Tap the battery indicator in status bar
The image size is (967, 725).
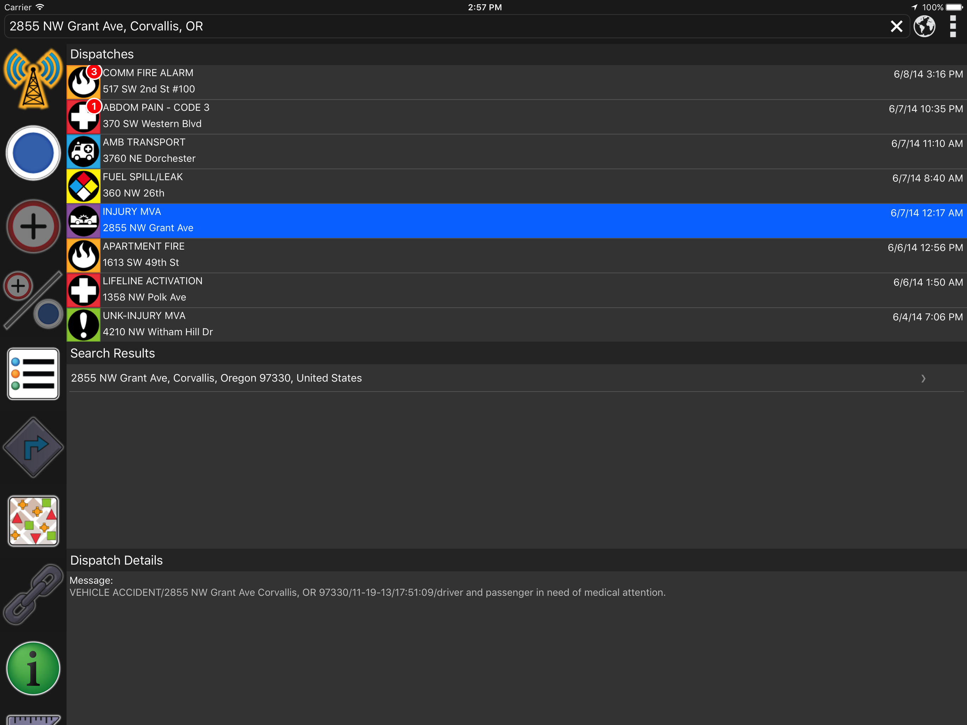[954, 7]
